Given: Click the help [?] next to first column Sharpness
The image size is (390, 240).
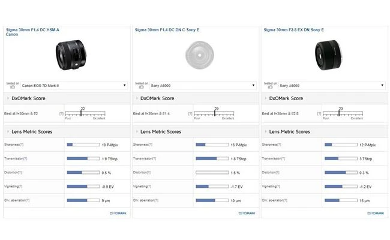Looking at the screenshot, I should 22,145.
